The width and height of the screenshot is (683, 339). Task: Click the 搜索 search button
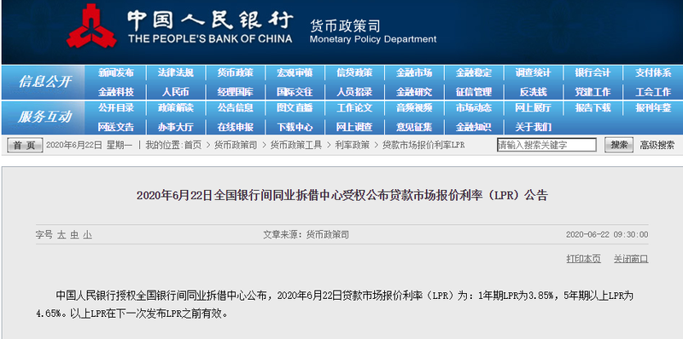pyautogui.click(x=619, y=145)
